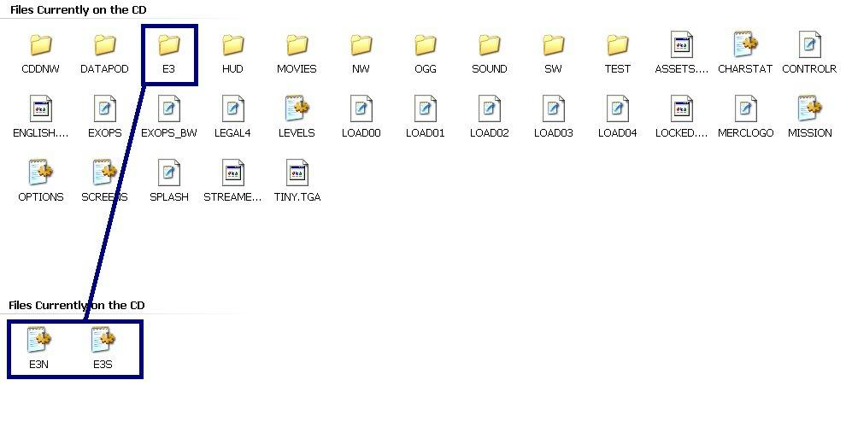The image size is (846, 427).
Task: Select the EXOPS_BW file icon
Action: [x=169, y=108]
